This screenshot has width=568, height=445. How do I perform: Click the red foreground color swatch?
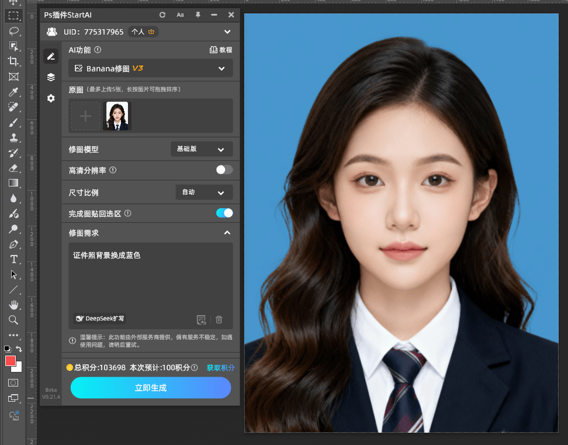pyautogui.click(x=9, y=361)
